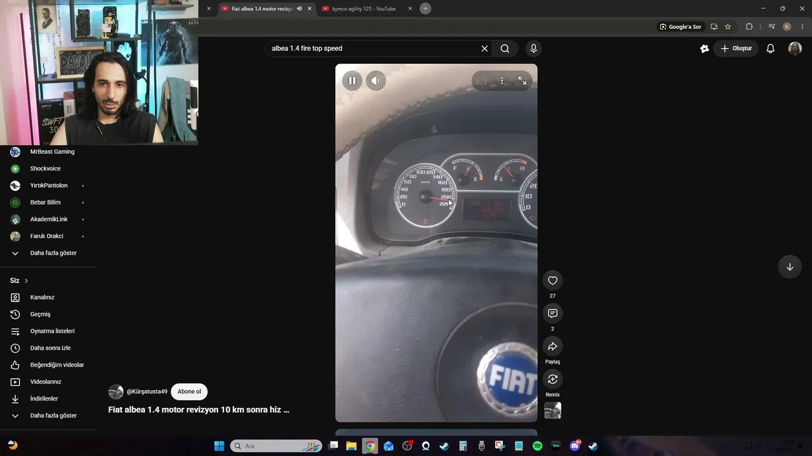Image resolution: width=812 pixels, height=456 pixels.
Task: Subscribe using the Abone ol button
Action: point(189,391)
